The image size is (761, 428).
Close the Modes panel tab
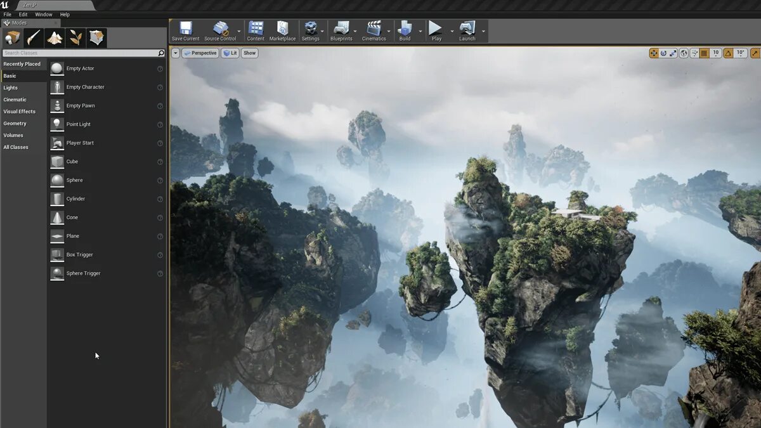point(55,23)
